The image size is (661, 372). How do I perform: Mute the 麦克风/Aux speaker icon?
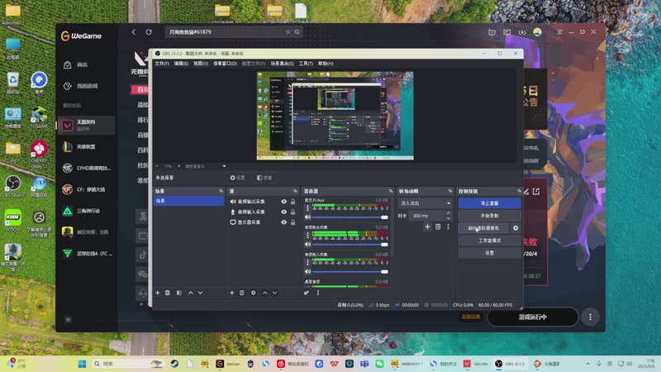pos(307,217)
